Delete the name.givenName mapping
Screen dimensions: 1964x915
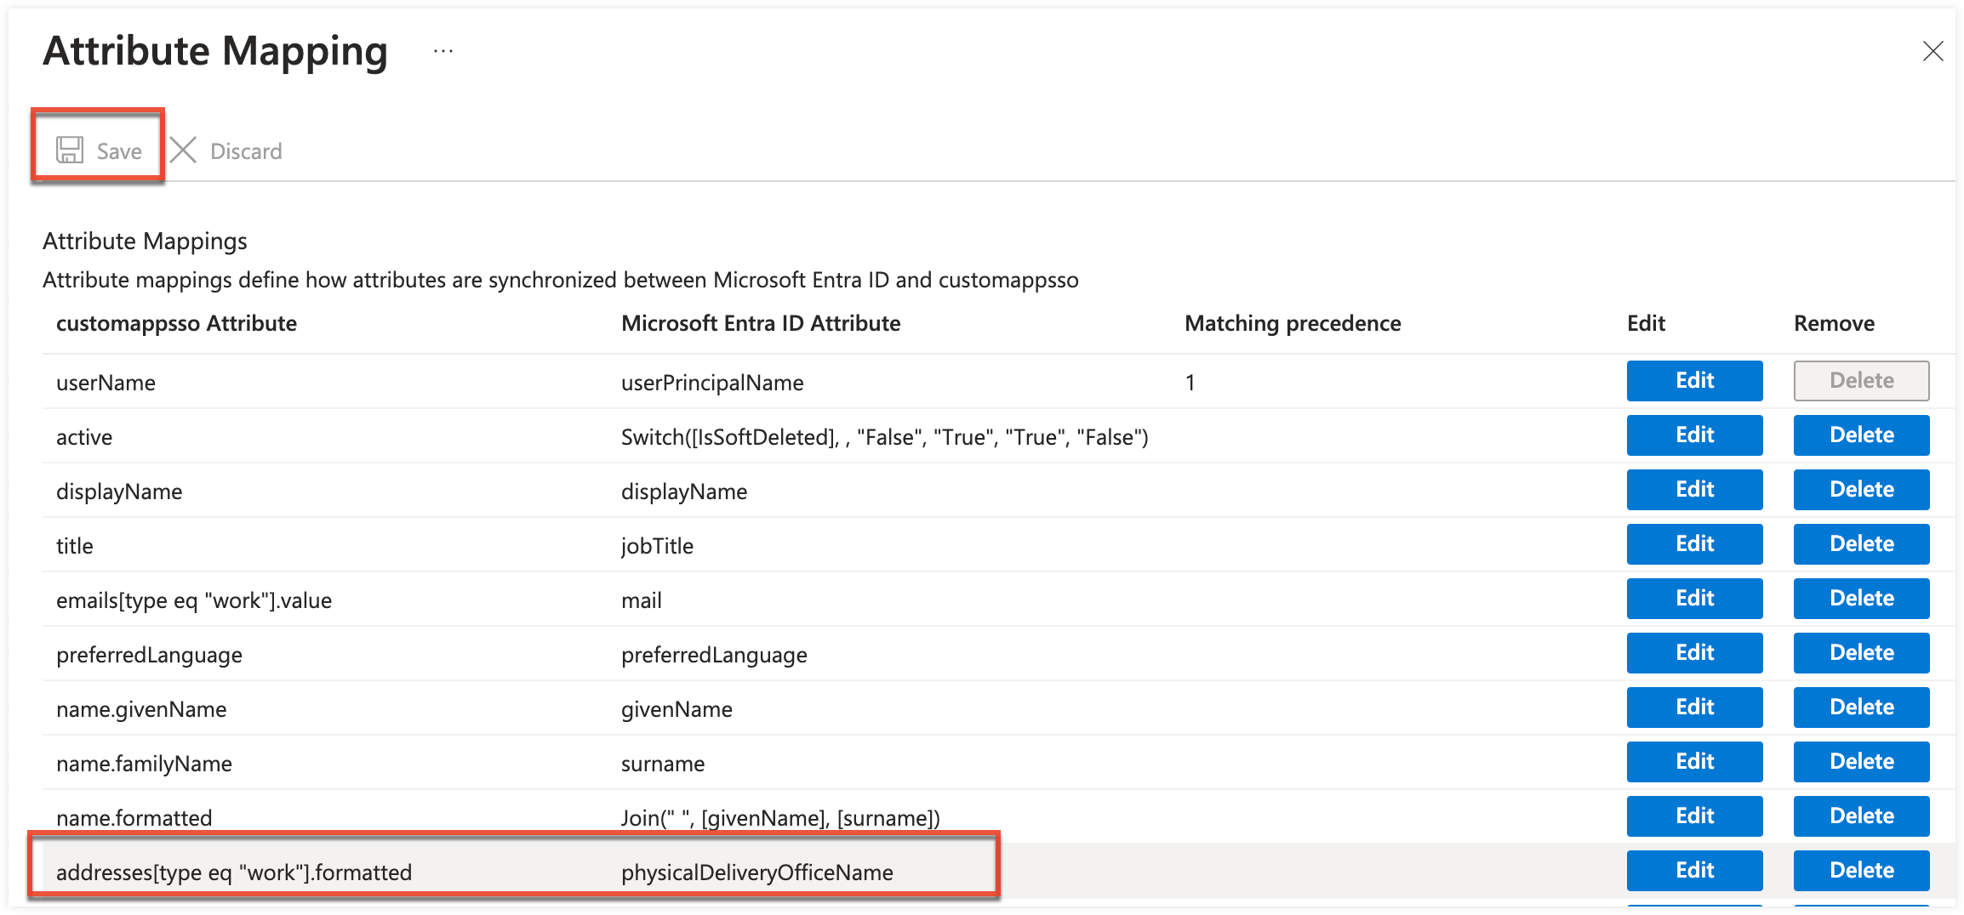[1860, 707]
